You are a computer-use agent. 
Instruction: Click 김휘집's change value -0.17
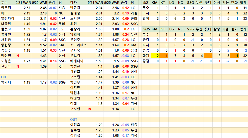point(125,136)
